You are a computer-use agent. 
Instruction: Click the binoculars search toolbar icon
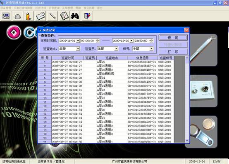(x=75, y=16)
